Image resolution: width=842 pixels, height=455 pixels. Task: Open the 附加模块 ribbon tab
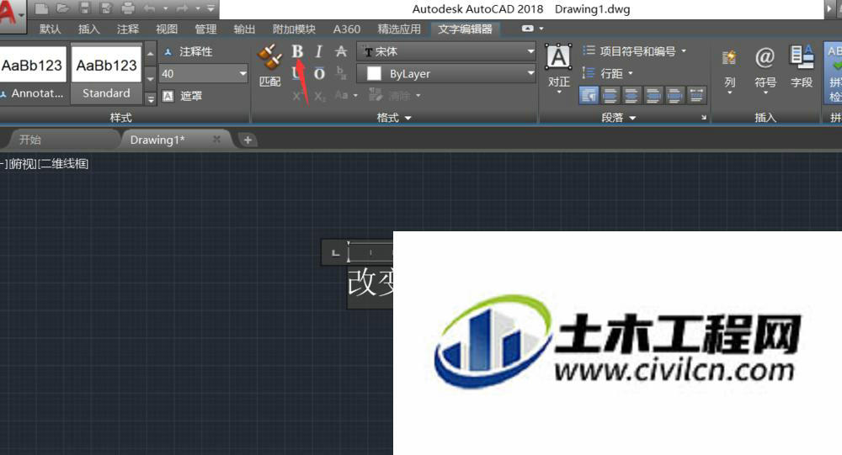(294, 29)
